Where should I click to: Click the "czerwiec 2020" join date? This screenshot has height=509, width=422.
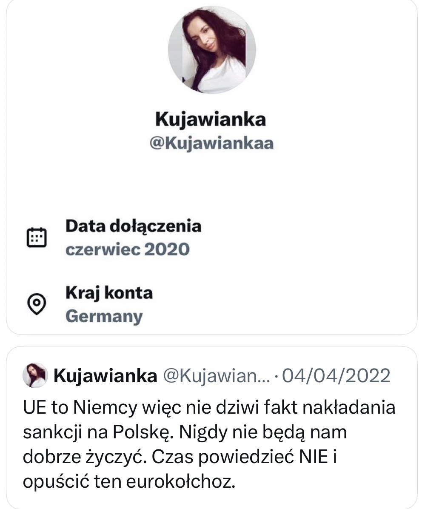[x=127, y=249]
